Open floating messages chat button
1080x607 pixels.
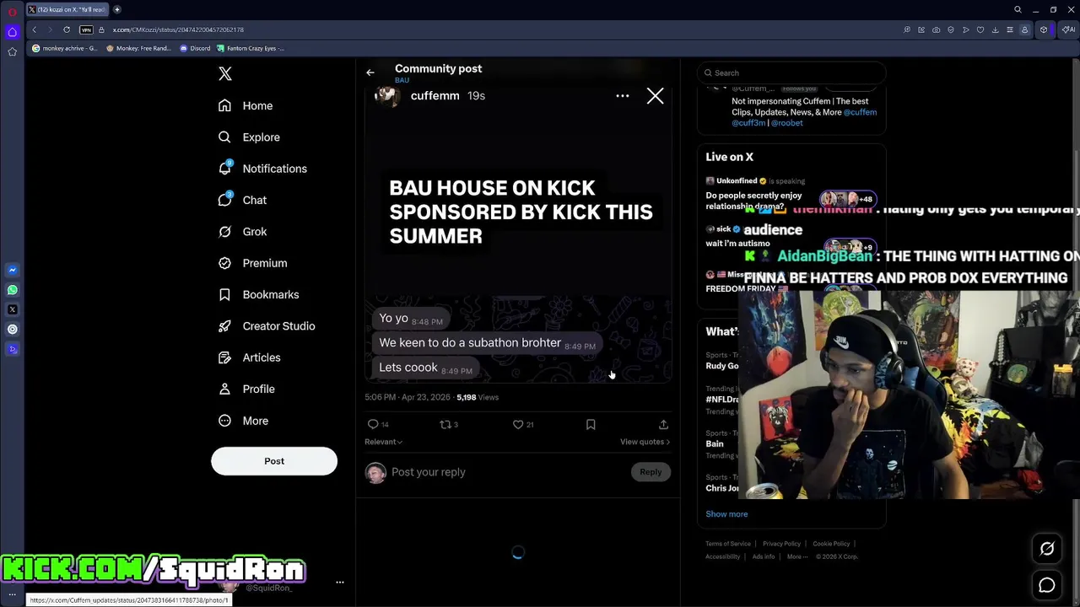point(1047,585)
